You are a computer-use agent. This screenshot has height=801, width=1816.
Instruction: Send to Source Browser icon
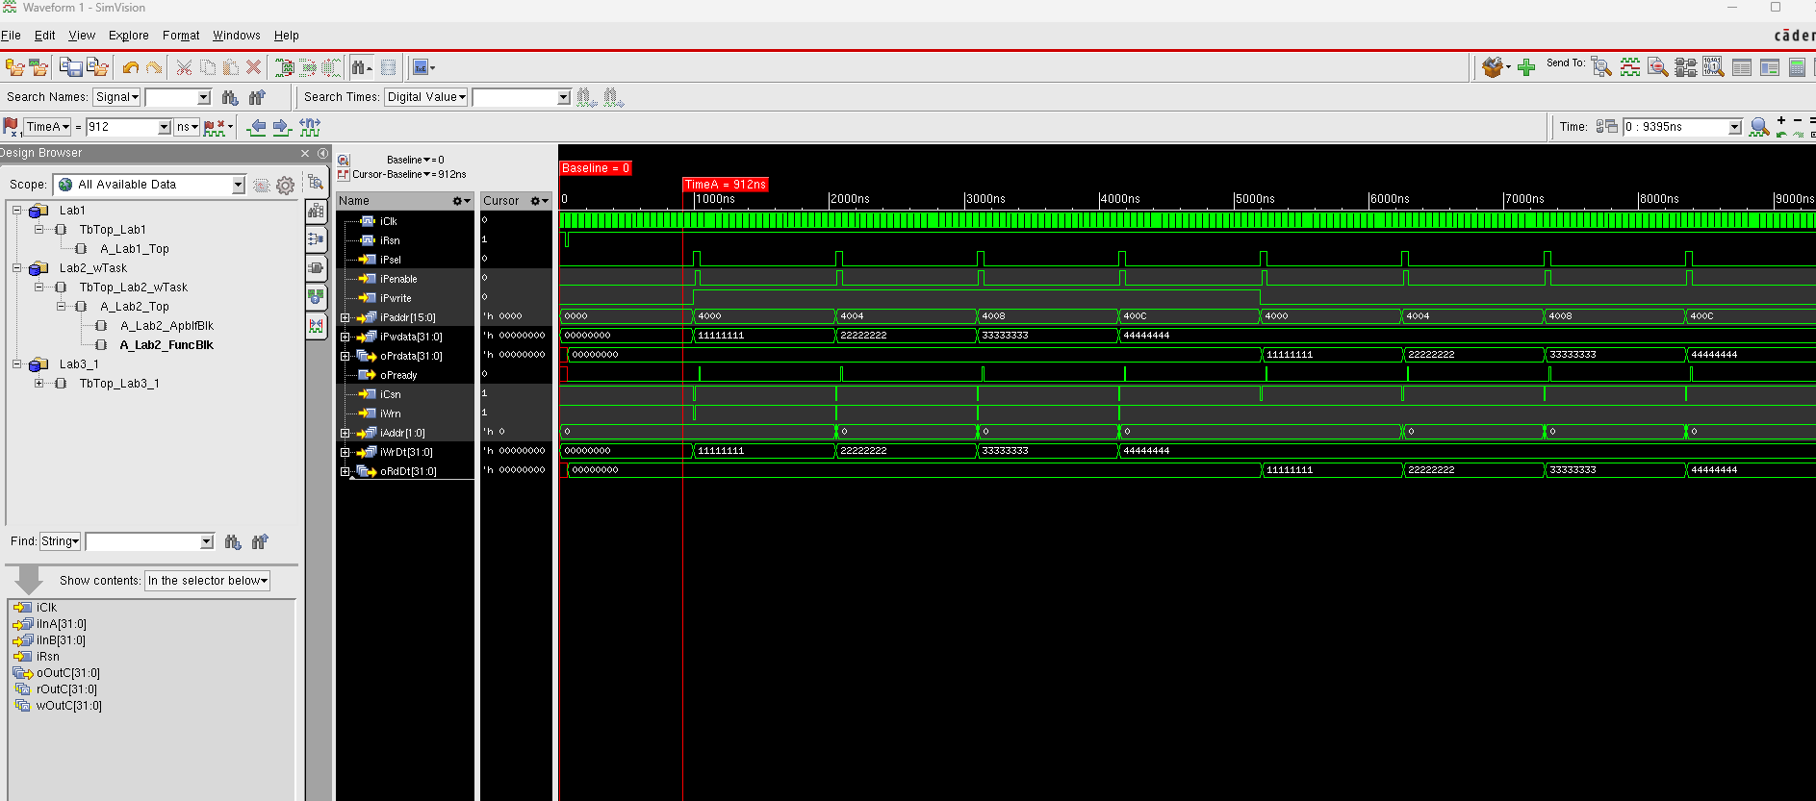1657,67
